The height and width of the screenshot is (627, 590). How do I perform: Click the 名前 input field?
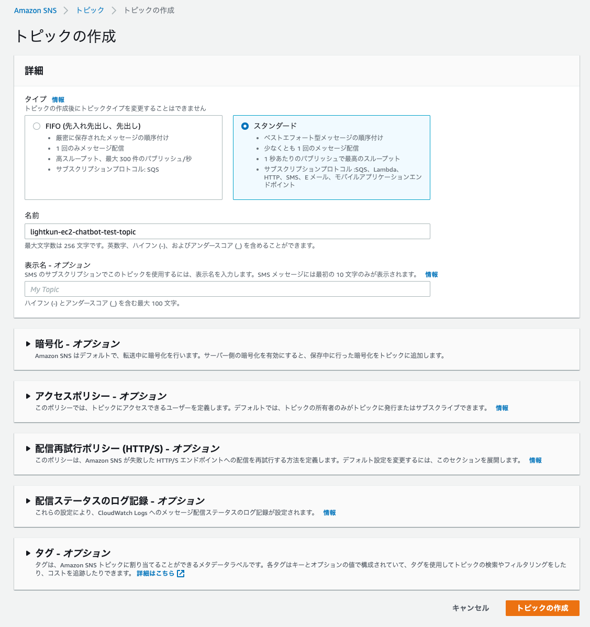[x=227, y=231]
